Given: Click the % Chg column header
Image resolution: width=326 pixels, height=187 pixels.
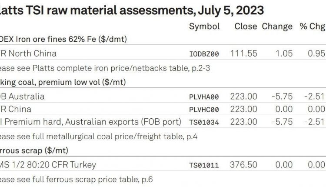Looking at the screenshot, I should (313, 27).
